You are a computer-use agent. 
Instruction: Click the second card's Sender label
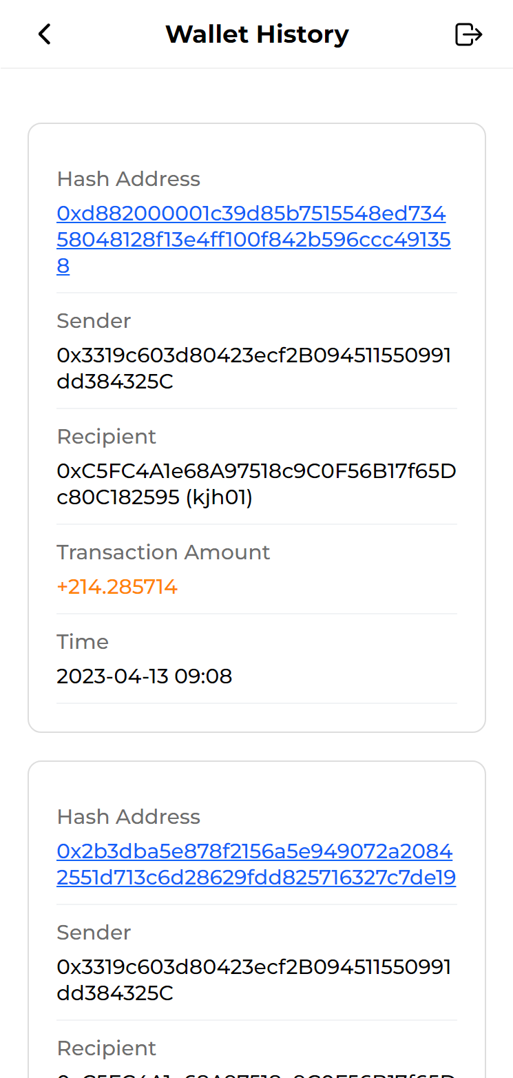pyautogui.click(x=94, y=933)
